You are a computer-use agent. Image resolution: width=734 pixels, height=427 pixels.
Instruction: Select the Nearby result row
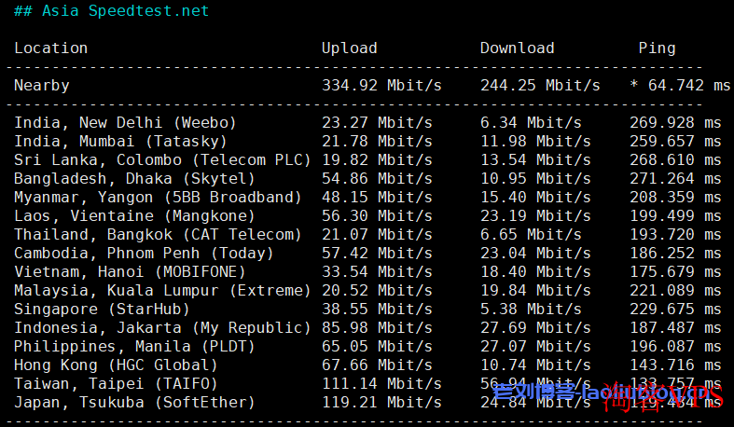(x=372, y=85)
